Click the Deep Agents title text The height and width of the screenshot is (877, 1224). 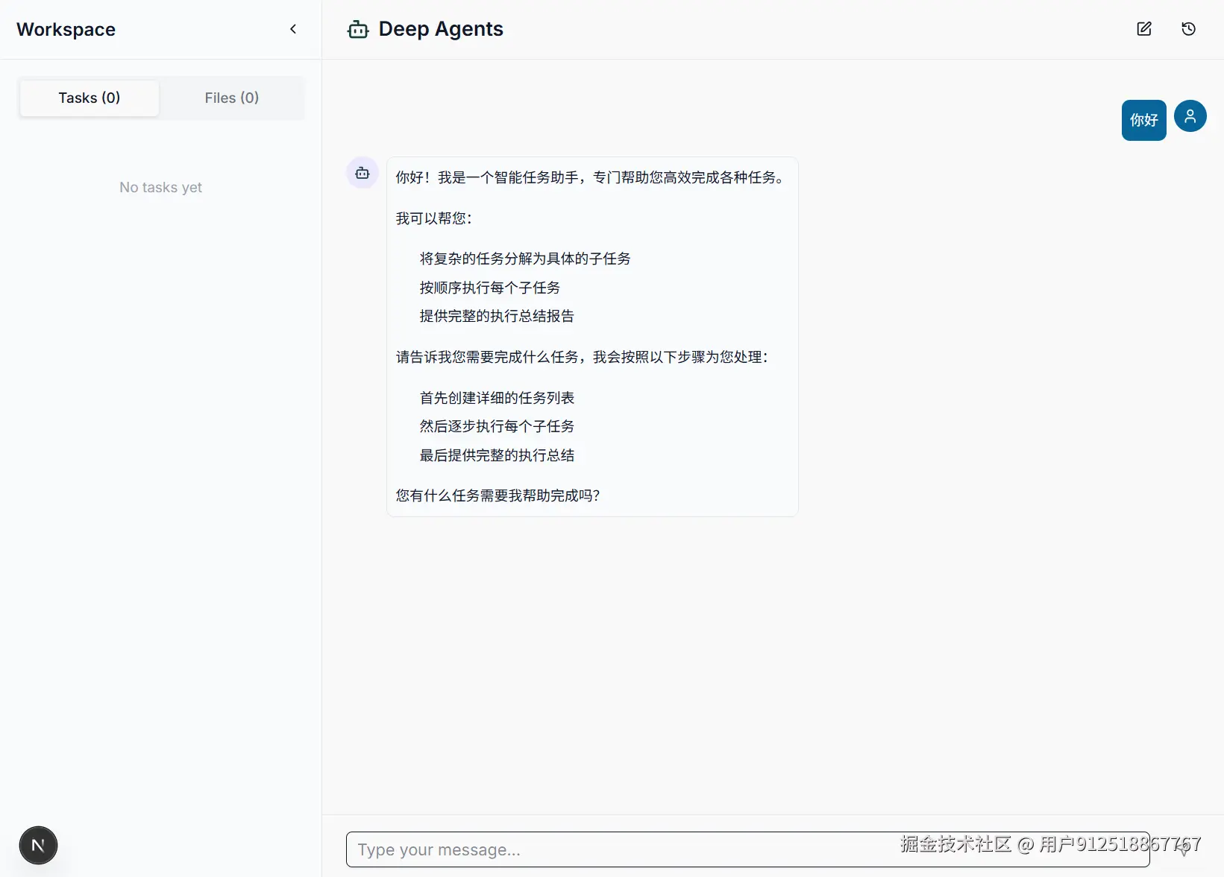[x=441, y=29]
